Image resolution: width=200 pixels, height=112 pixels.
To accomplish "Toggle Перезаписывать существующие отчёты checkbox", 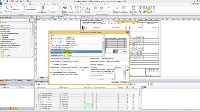I will click(x=51, y=72).
